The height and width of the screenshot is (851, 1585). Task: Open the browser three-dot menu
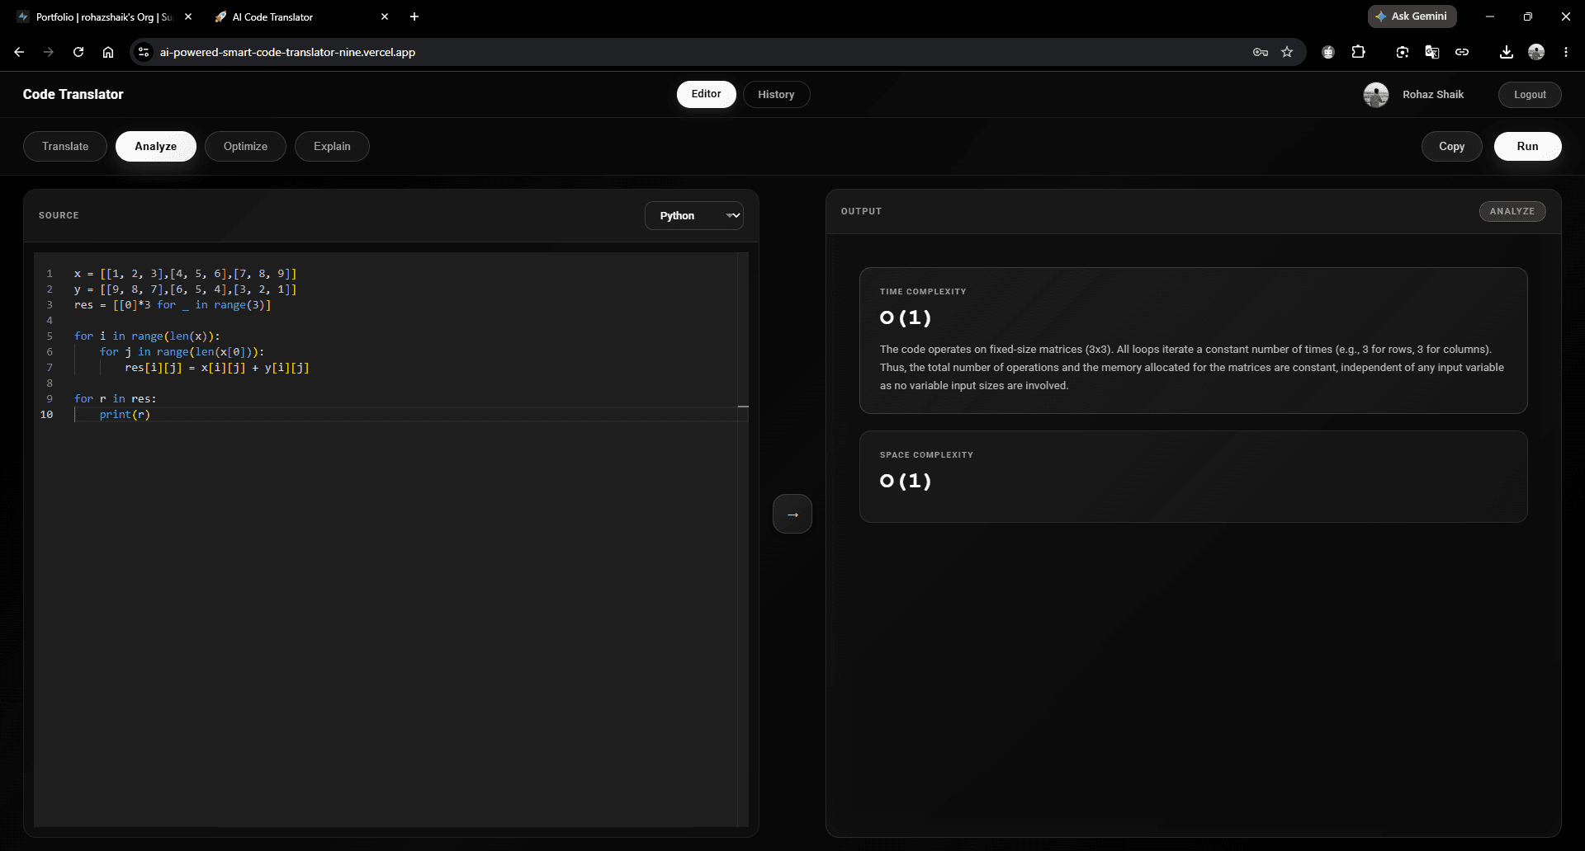click(1566, 52)
